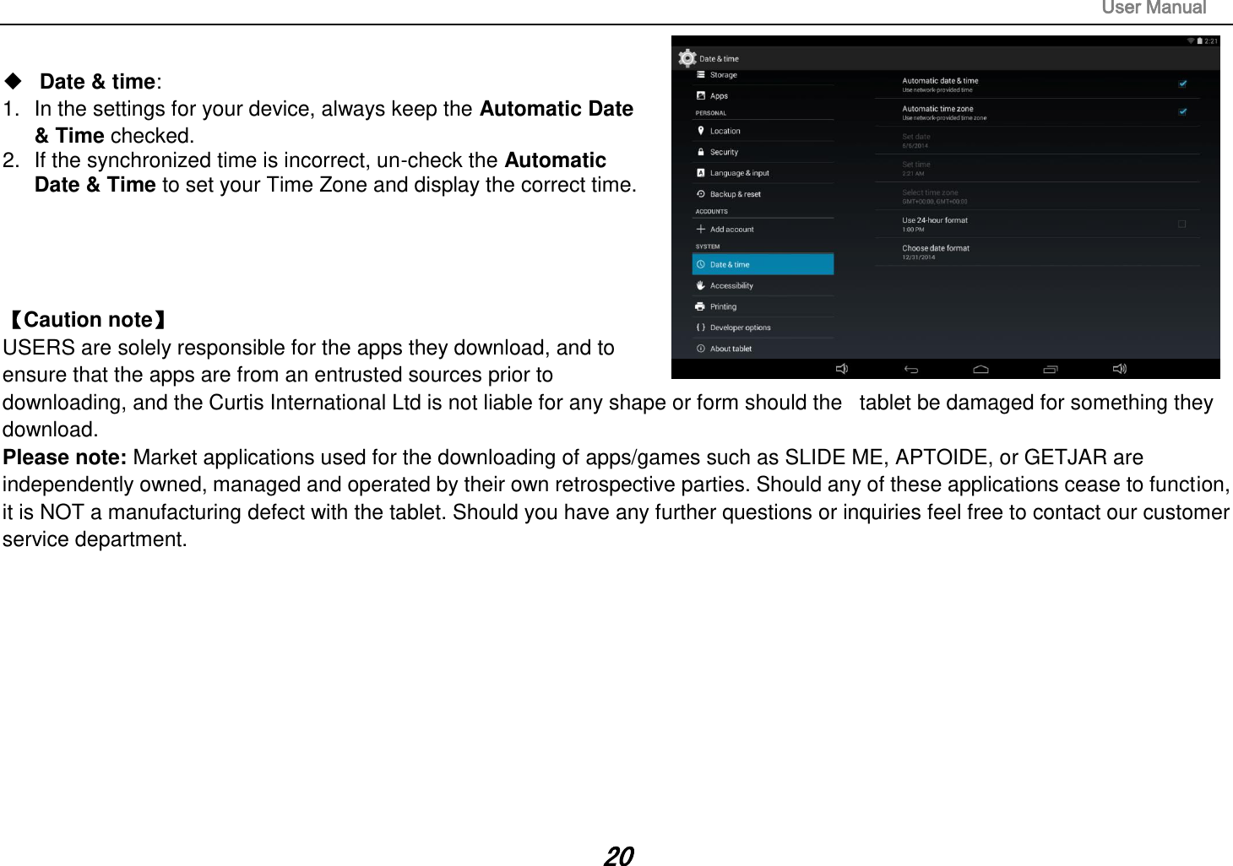The width and height of the screenshot is (1233, 866).
Task: Tap the About tablet info icon
Action: coord(701,349)
